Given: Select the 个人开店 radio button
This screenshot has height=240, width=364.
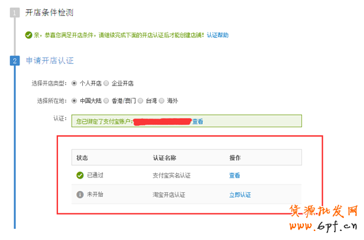Looking at the screenshot, I should (x=74, y=83).
